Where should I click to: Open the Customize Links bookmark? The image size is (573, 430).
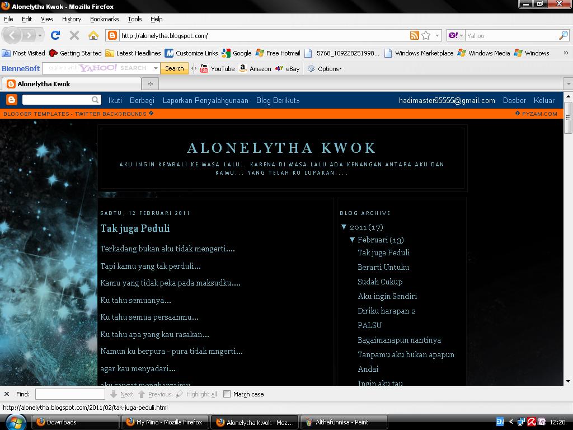pyautogui.click(x=191, y=53)
